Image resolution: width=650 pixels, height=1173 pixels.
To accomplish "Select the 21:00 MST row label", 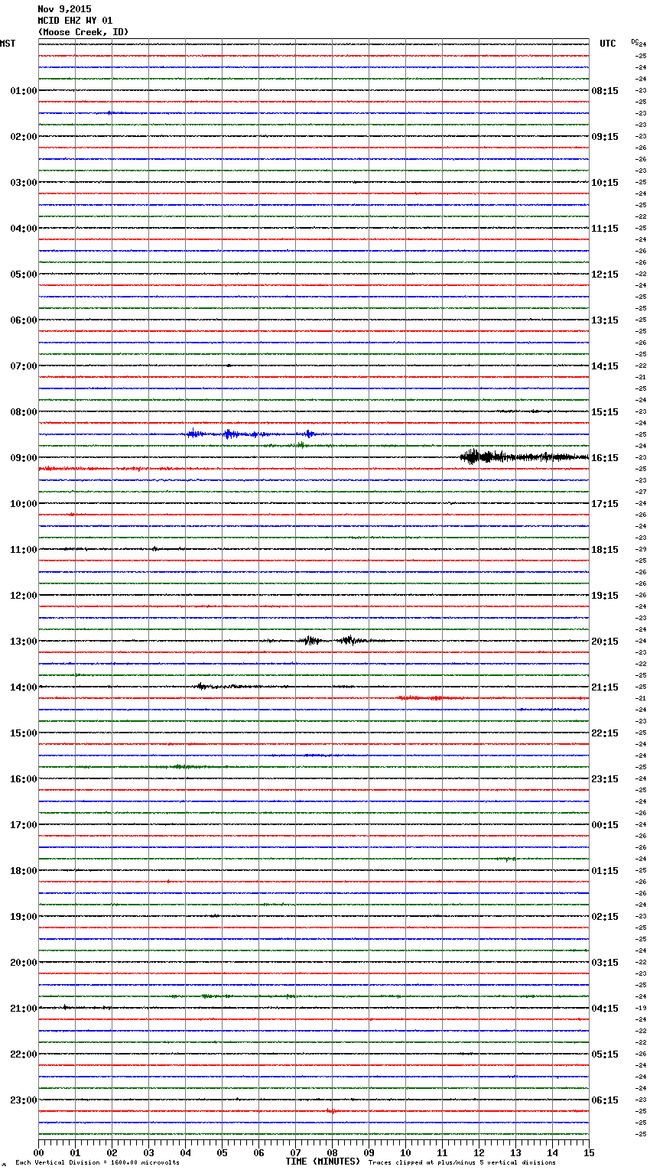I will click(x=24, y=1009).
